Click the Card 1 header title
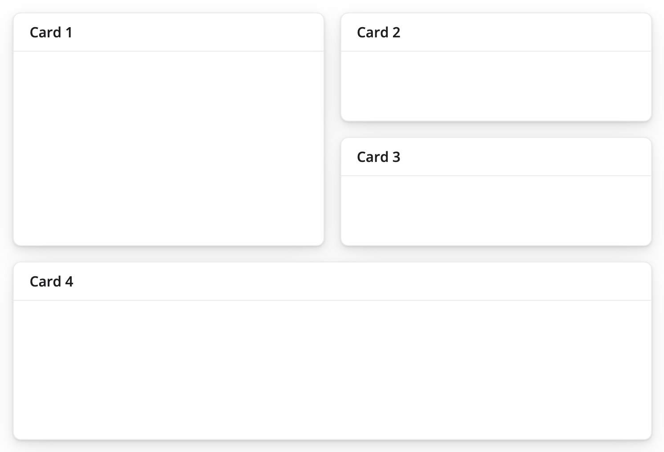664x452 pixels. [x=51, y=32]
